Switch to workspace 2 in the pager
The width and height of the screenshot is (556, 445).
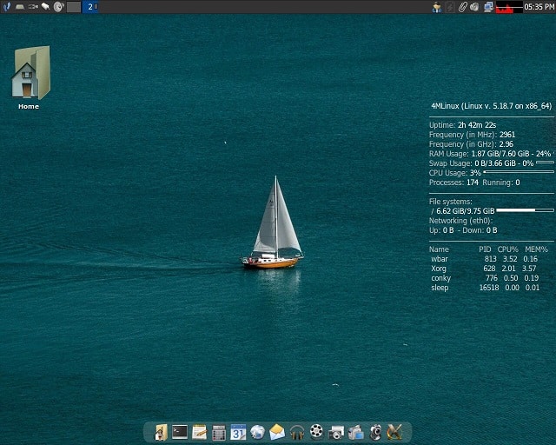[x=90, y=6]
